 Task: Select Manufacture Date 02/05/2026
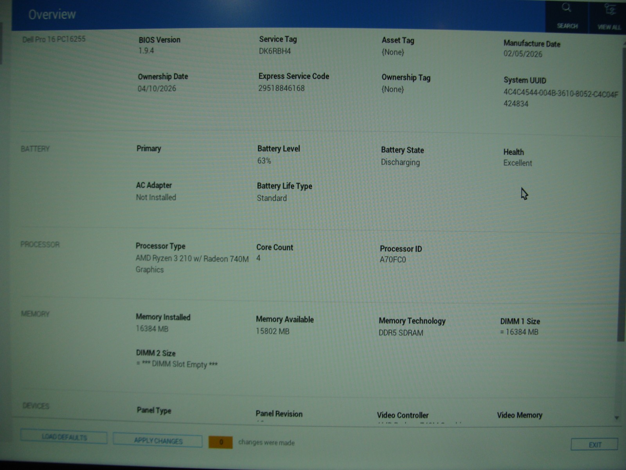pyautogui.click(x=523, y=54)
